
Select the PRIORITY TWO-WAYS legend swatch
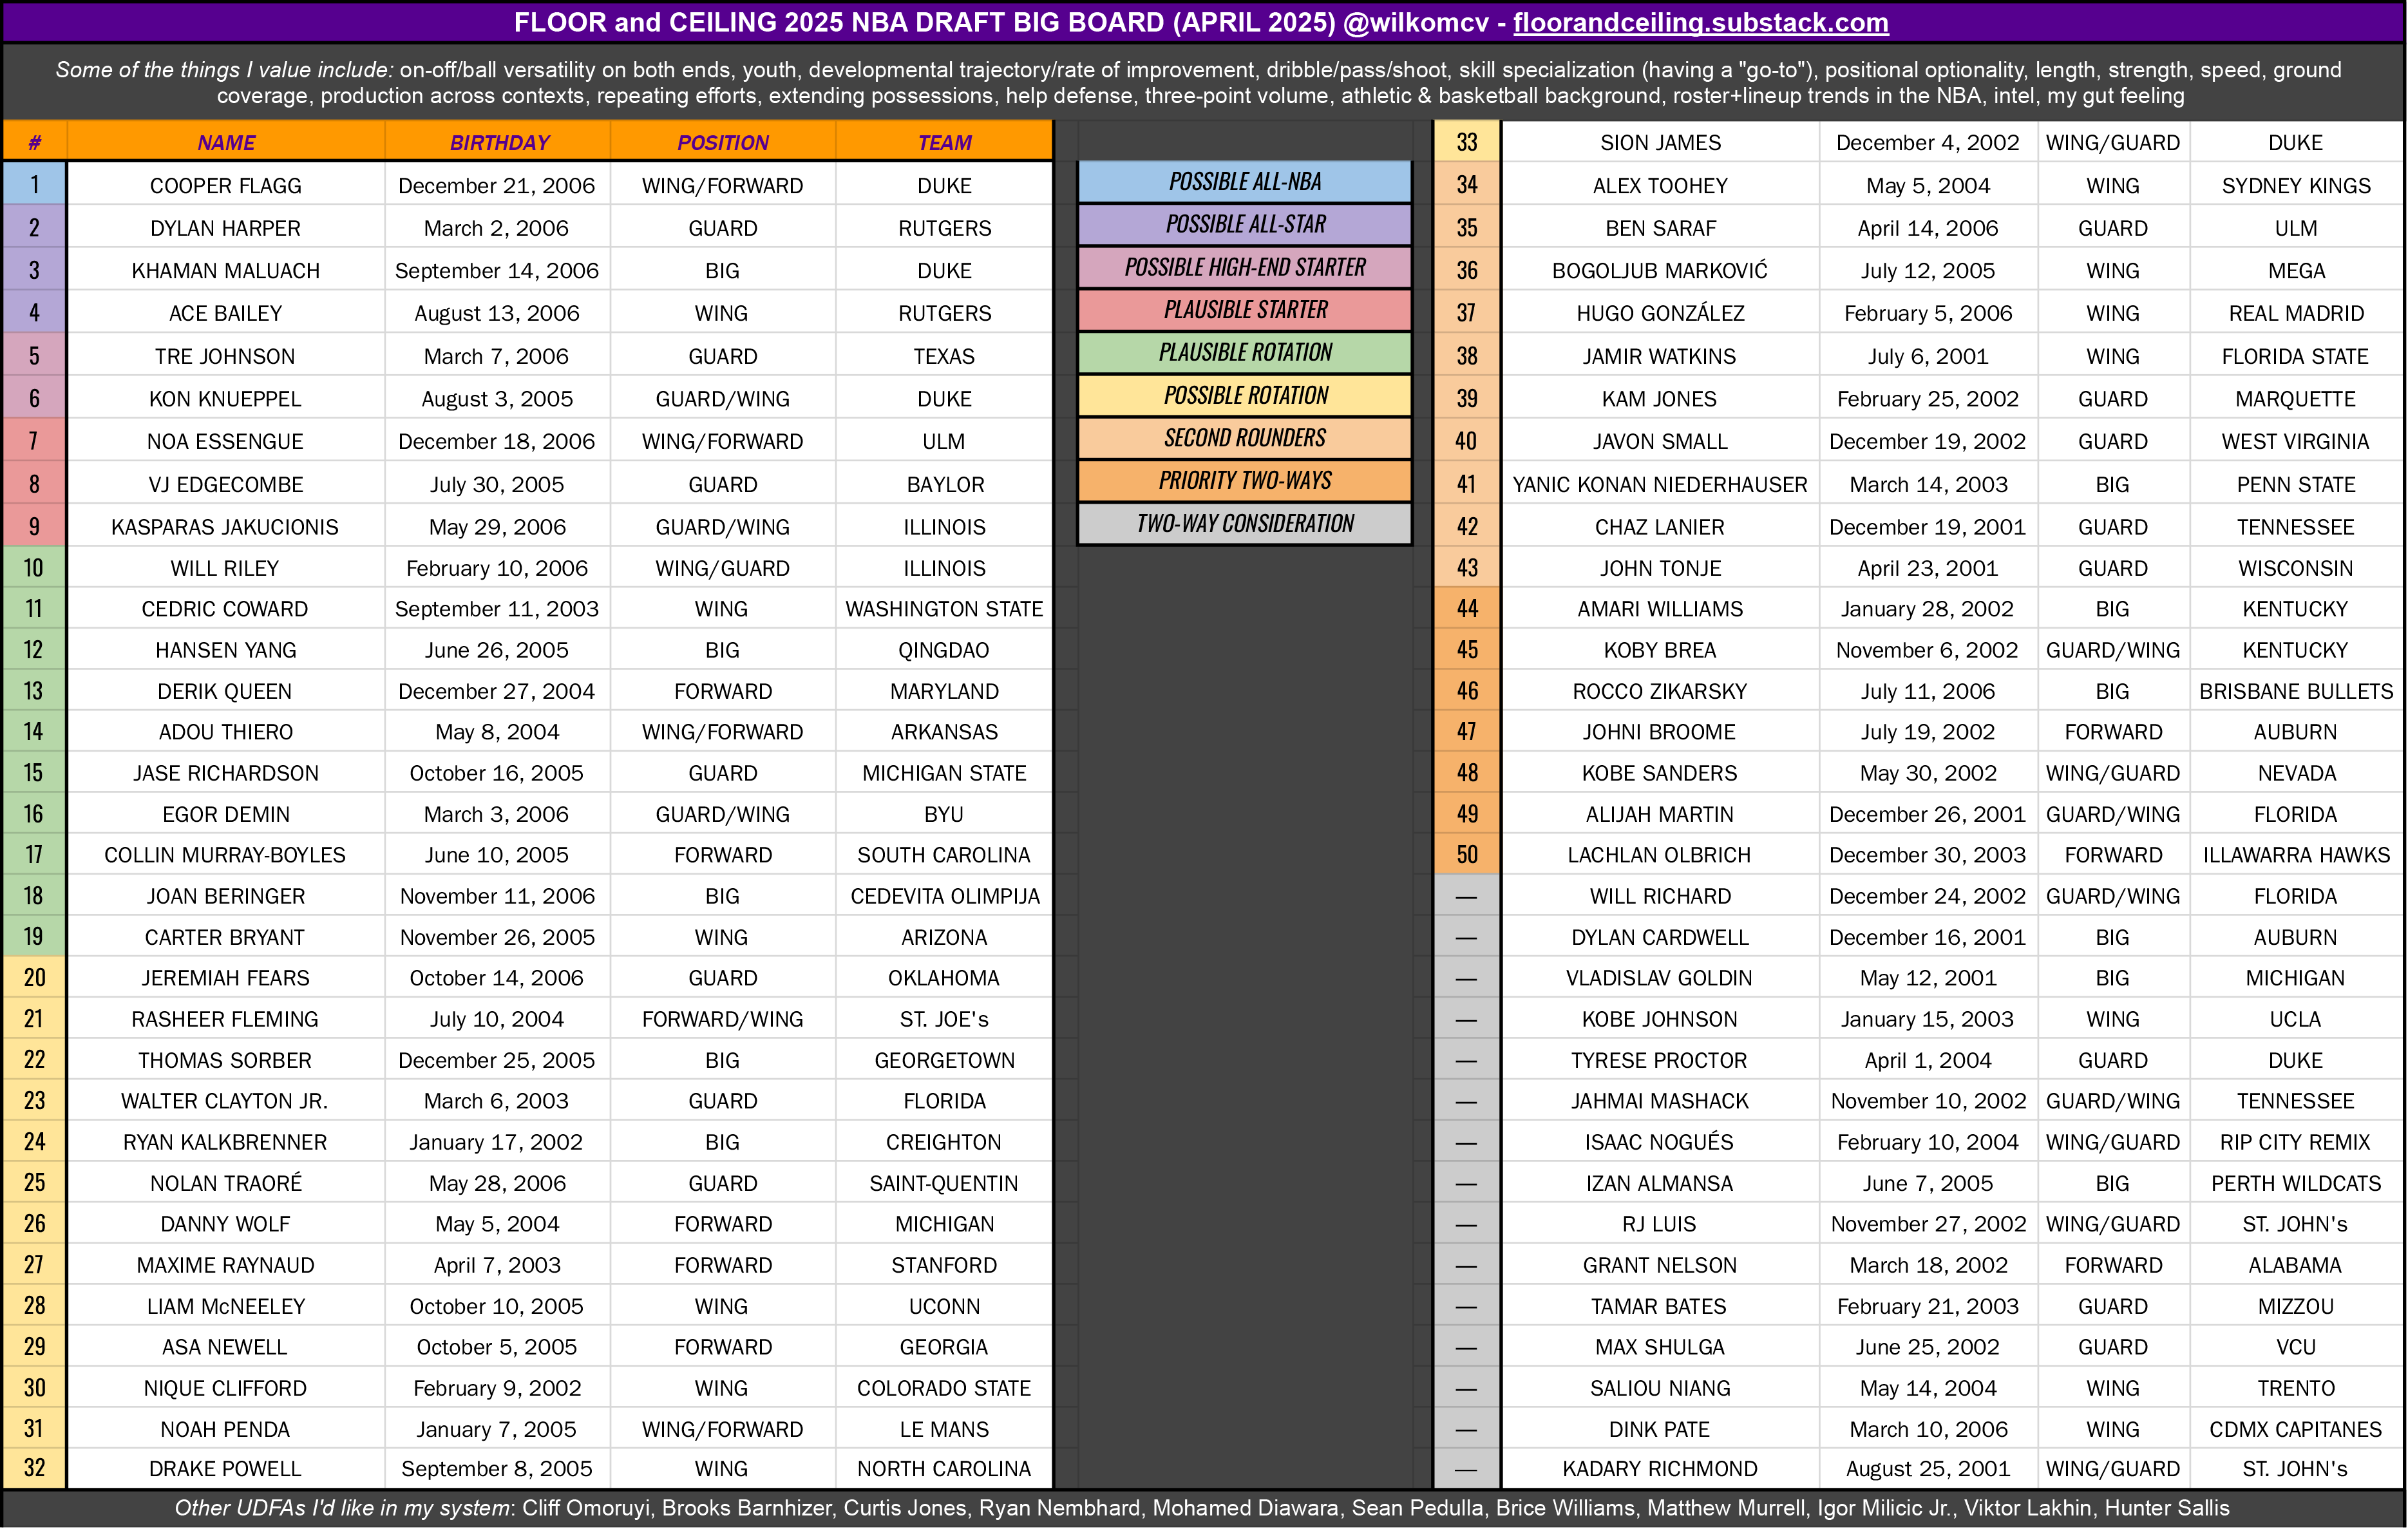pos(1245,480)
